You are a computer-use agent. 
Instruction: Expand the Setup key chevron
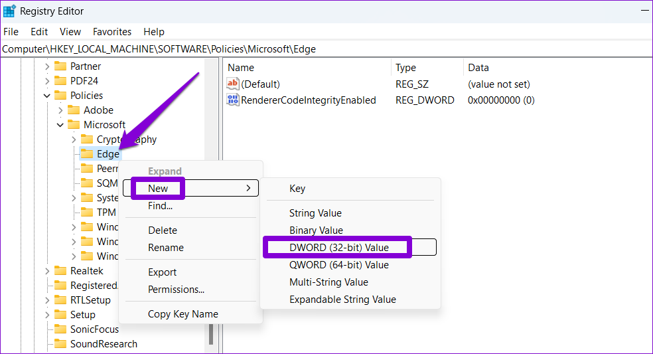click(x=47, y=315)
